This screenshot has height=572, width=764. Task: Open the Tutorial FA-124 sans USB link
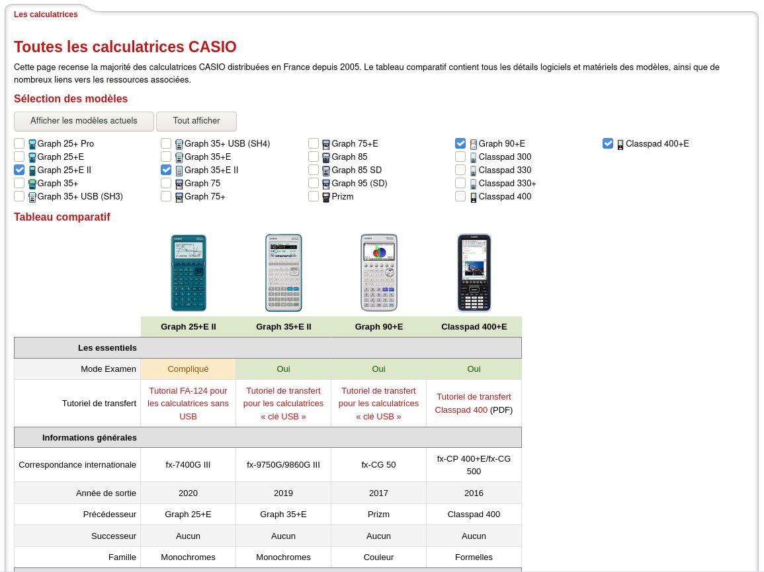click(x=188, y=404)
